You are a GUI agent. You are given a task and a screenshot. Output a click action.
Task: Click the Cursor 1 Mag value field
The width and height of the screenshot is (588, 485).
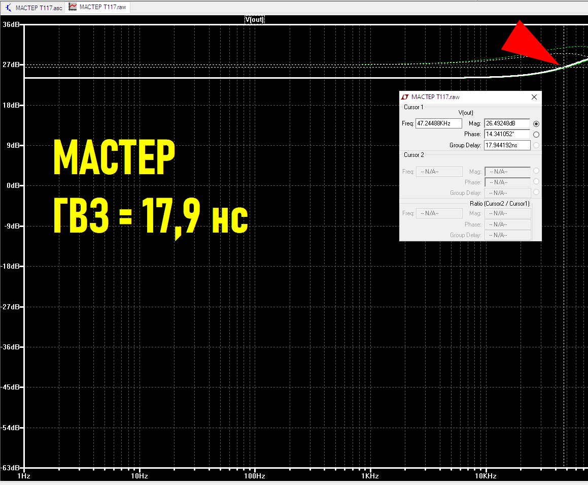point(507,123)
